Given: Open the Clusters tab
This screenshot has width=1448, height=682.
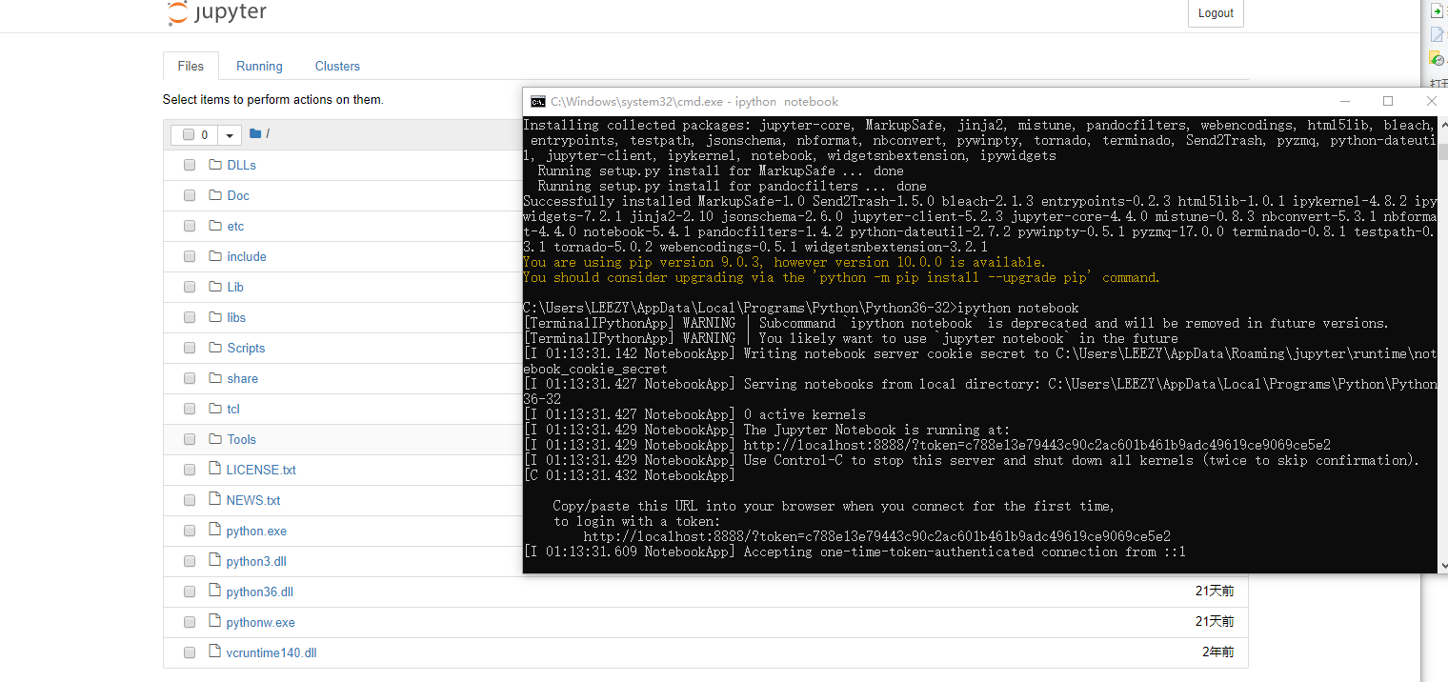Looking at the screenshot, I should (x=337, y=66).
